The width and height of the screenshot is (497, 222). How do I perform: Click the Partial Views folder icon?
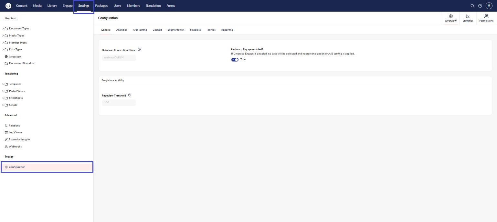tap(6, 91)
